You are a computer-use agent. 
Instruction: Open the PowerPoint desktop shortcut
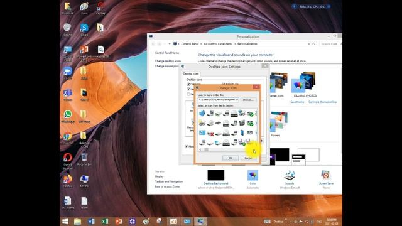[84, 53]
